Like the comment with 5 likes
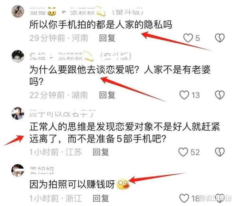Viewport: 235px width, 206px height. pyautogui.click(x=188, y=38)
